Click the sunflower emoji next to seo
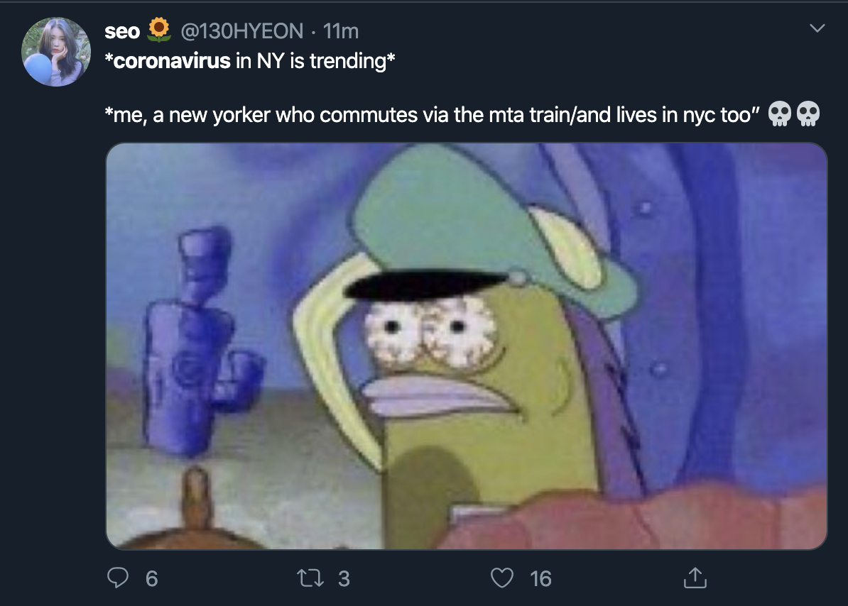 click(x=159, y=30)
